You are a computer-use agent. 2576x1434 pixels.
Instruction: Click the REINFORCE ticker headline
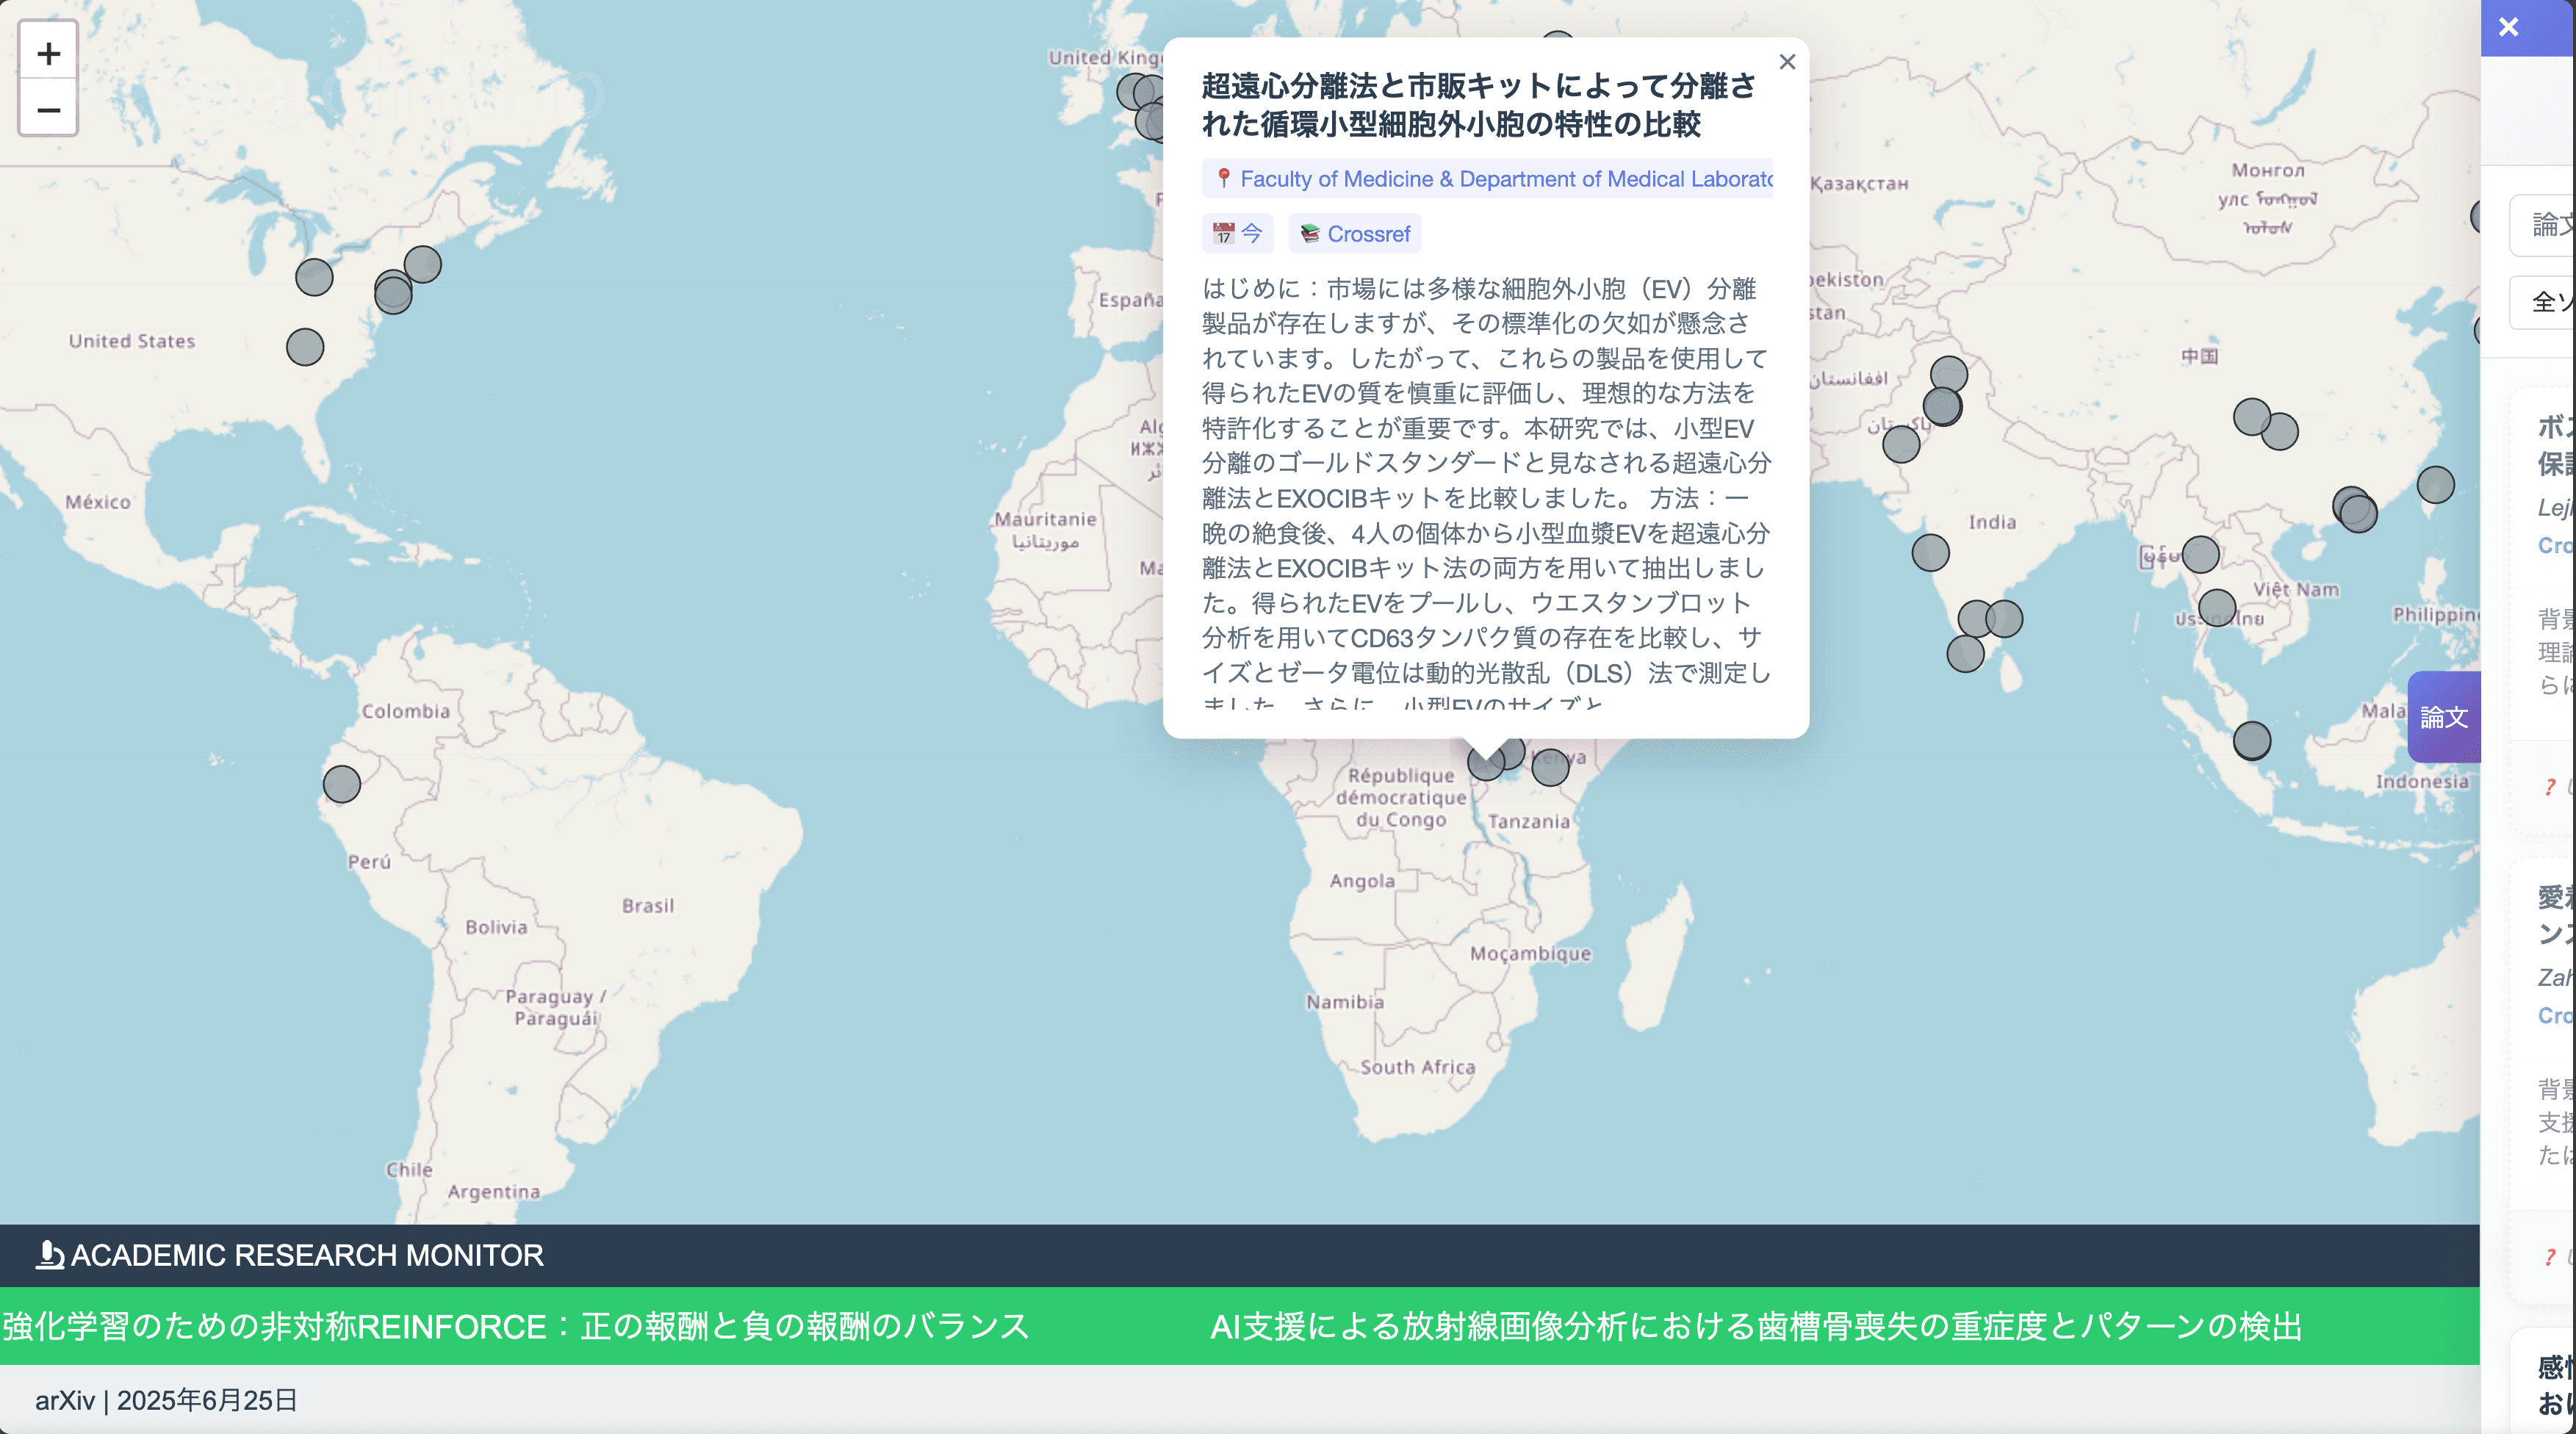click(x=515, y=1326)
